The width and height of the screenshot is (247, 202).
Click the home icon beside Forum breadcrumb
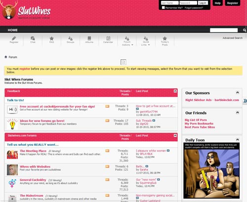(x=6, y=57)
